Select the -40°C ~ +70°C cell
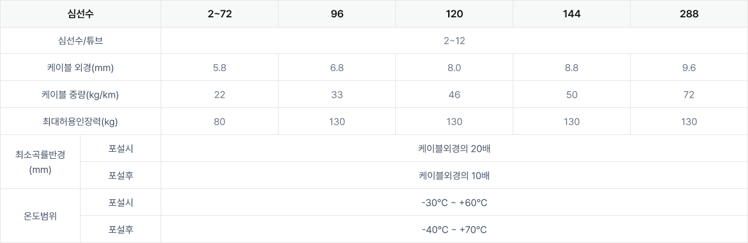The width and height of the screenshot is (748, 243). 454,230
